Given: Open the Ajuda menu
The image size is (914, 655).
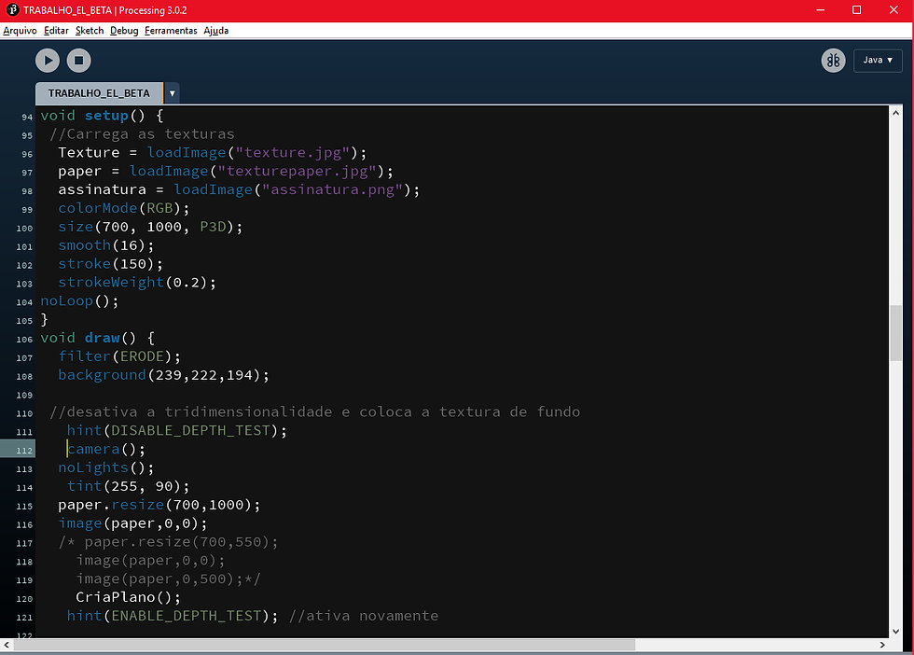Looking at the screenshot, I should coord(215,31).
